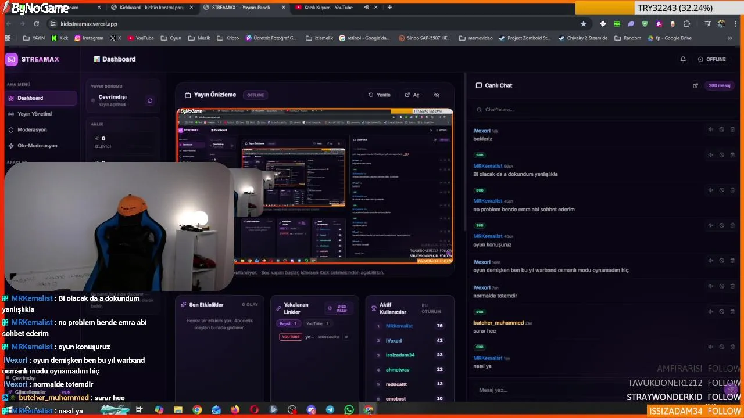Click inside the Chat'te ara search field

tap(604, 110)
